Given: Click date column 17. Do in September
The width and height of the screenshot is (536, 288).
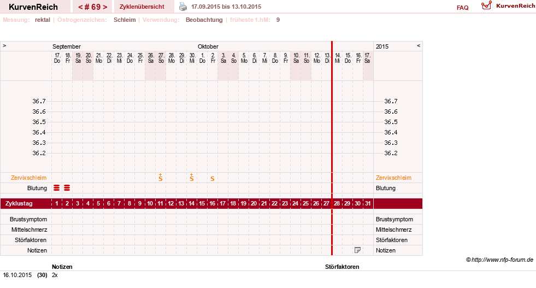Looking at the screenshot, I should pyautogui.click(x=57, y=58).
